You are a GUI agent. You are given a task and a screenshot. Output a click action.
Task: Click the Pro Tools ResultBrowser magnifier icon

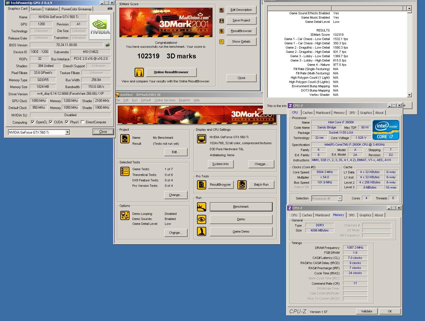pos(202,185)
